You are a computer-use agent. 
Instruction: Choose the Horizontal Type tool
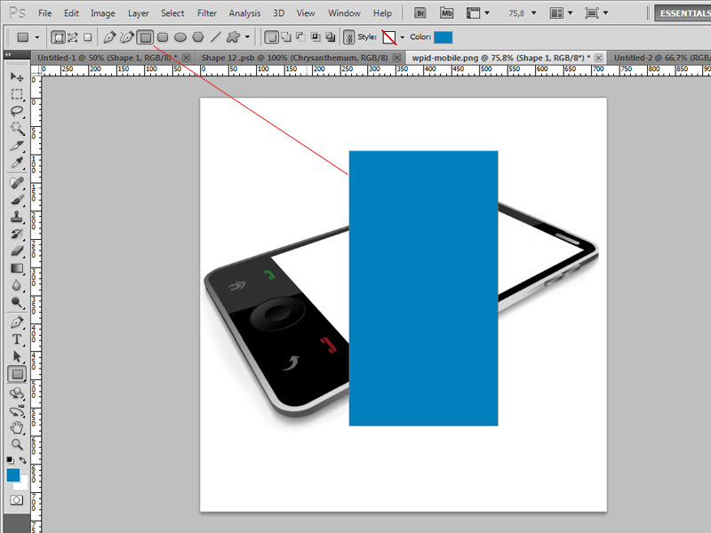(x=17, y=338)
